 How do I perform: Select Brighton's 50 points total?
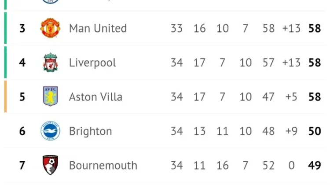[x=315, y=131]
